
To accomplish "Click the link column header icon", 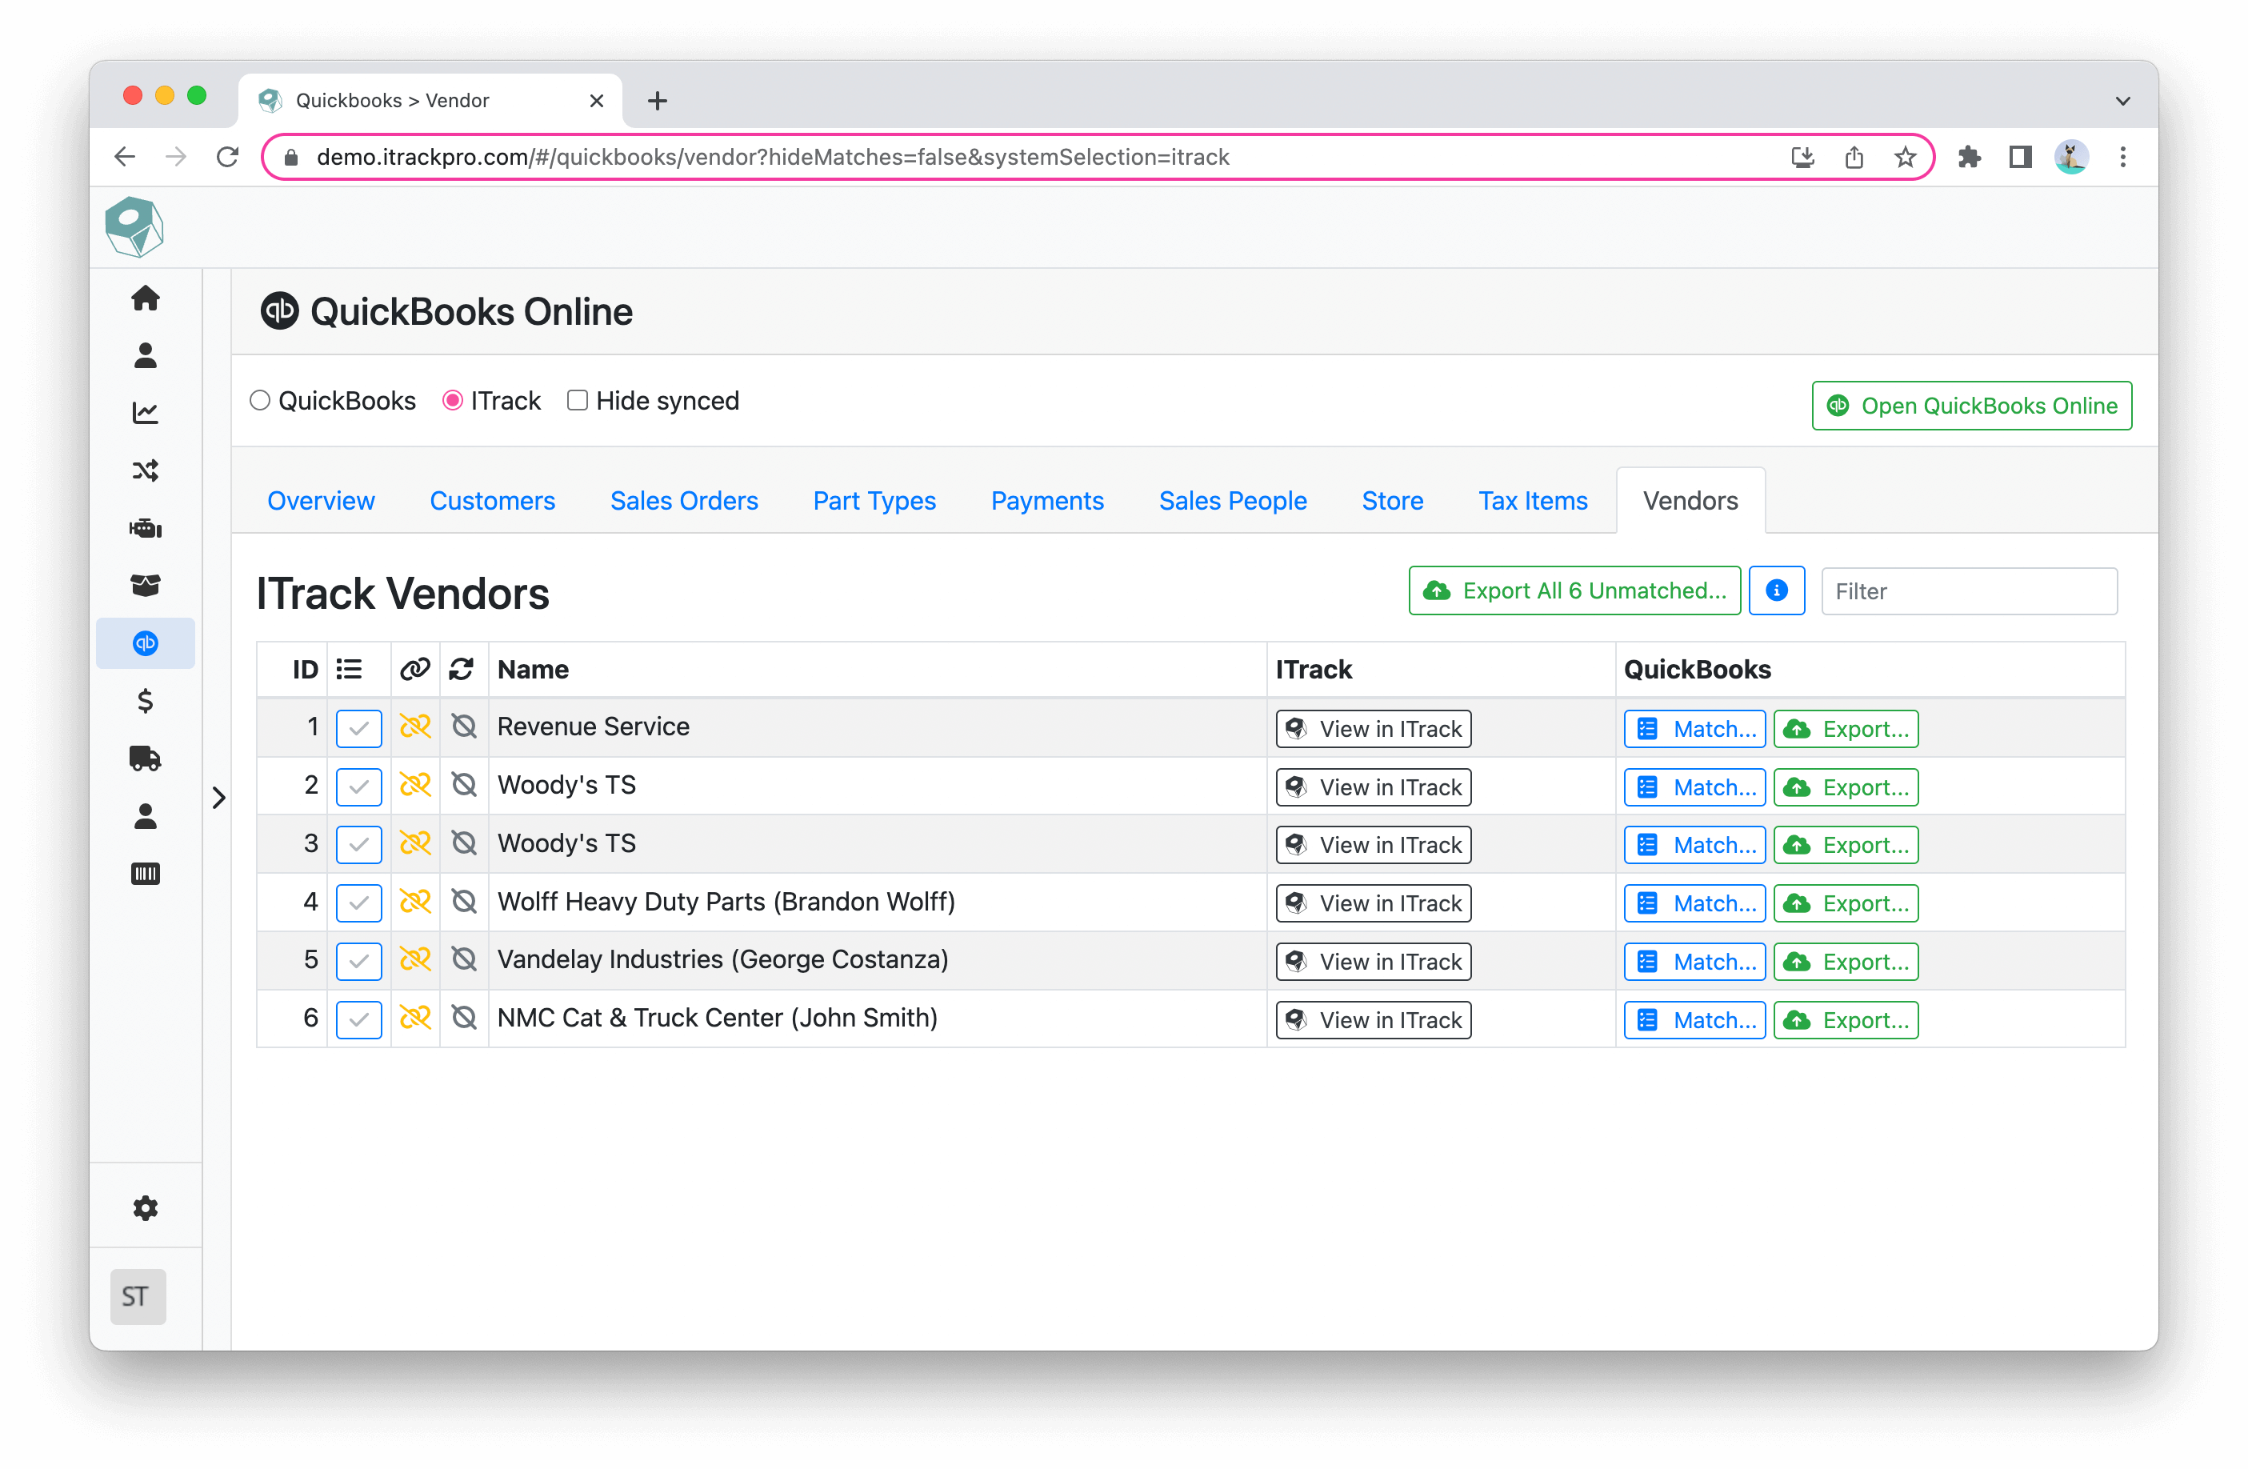I will [415, 670].
